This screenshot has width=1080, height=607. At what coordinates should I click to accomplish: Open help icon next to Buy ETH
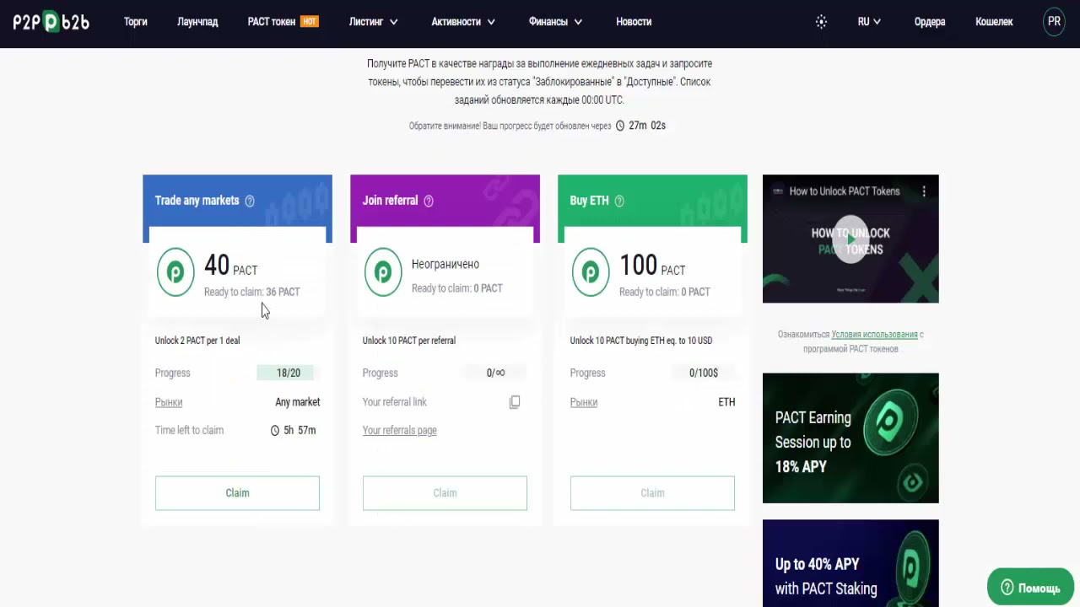(x=619, y=201)
